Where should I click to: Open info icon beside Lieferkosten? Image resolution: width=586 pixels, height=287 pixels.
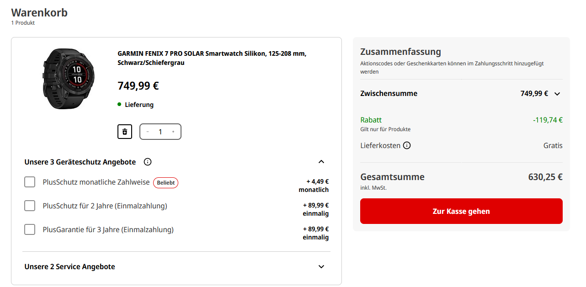pyautogui.click(x=407, y=146)
